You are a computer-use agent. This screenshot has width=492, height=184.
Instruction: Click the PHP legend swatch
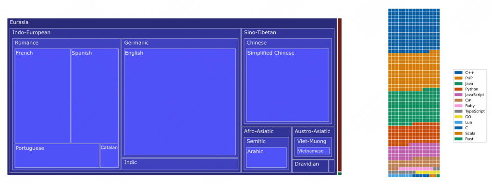coord(458,78)
